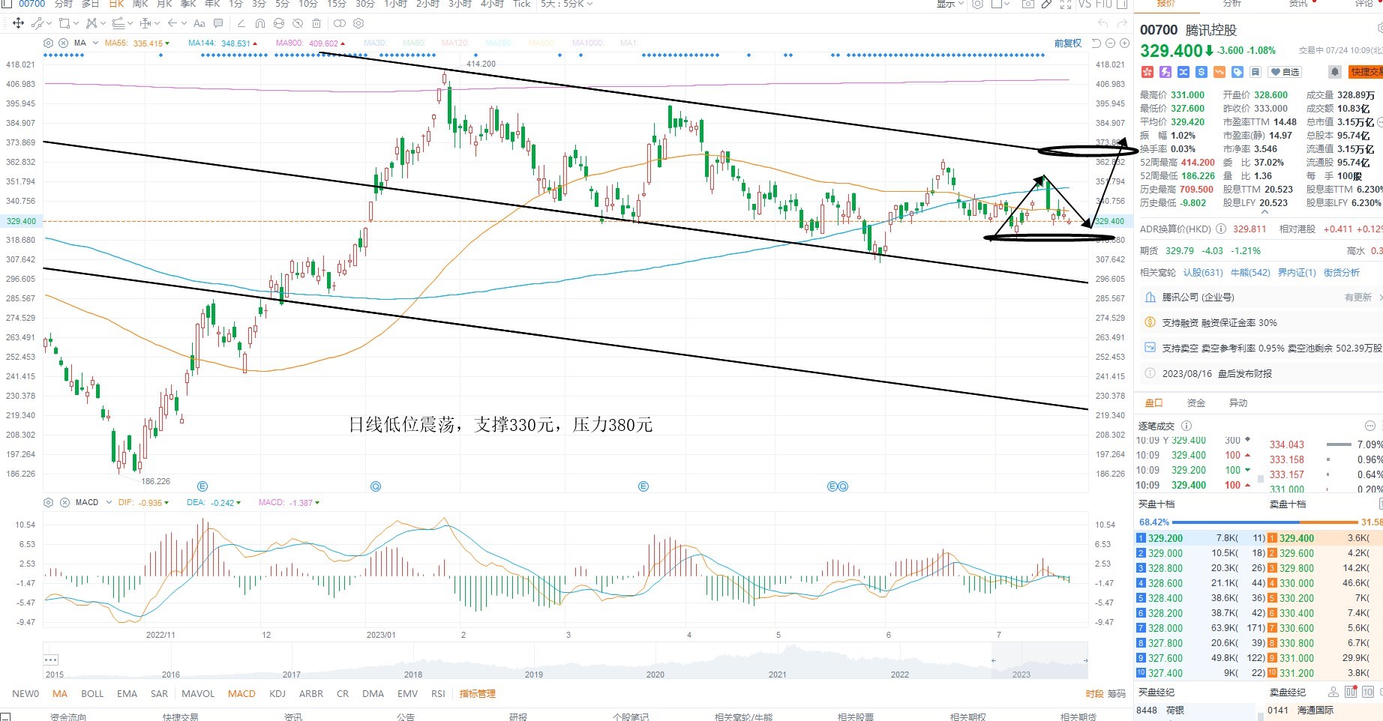Open the notes icon beside 自选
1383x721 pixels.
(1255, 72)
